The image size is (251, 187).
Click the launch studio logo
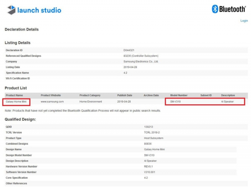coord(34,10)
